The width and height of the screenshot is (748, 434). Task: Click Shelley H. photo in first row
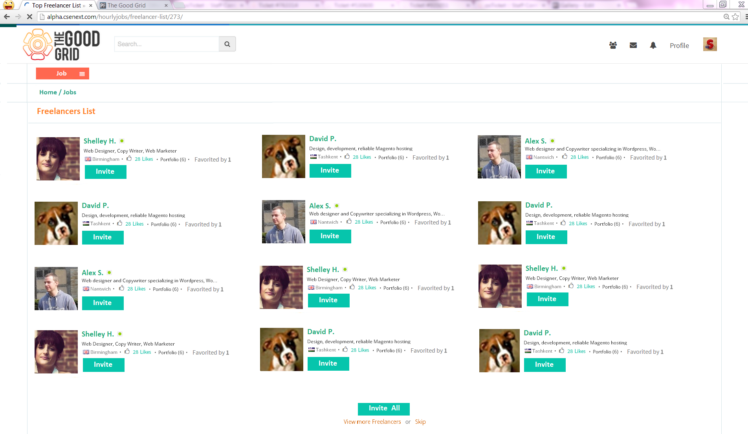(x=58, y=159)
